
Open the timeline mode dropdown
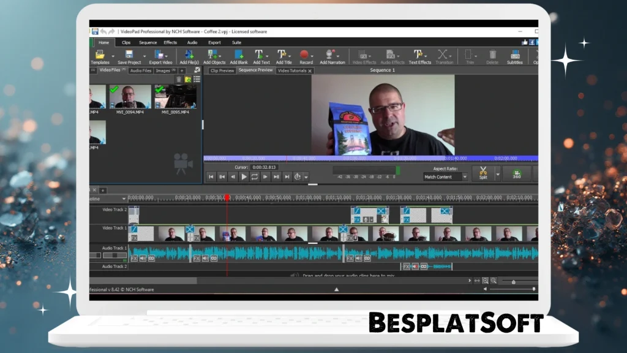(x=124, y=199)
